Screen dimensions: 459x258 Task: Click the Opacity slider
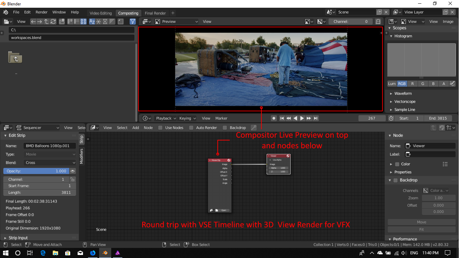tap(36, 171)
